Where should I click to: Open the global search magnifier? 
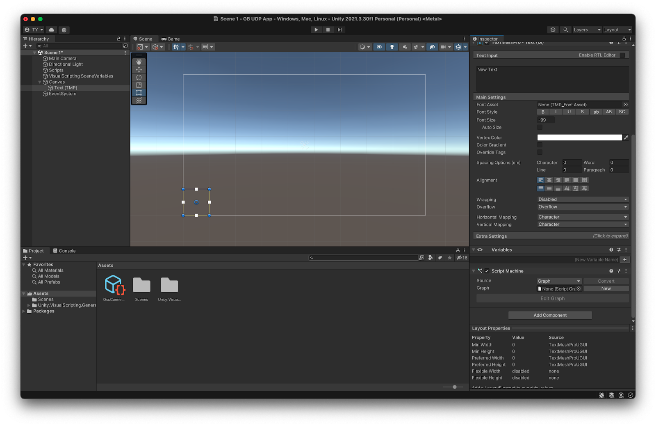tap(566, 30)
